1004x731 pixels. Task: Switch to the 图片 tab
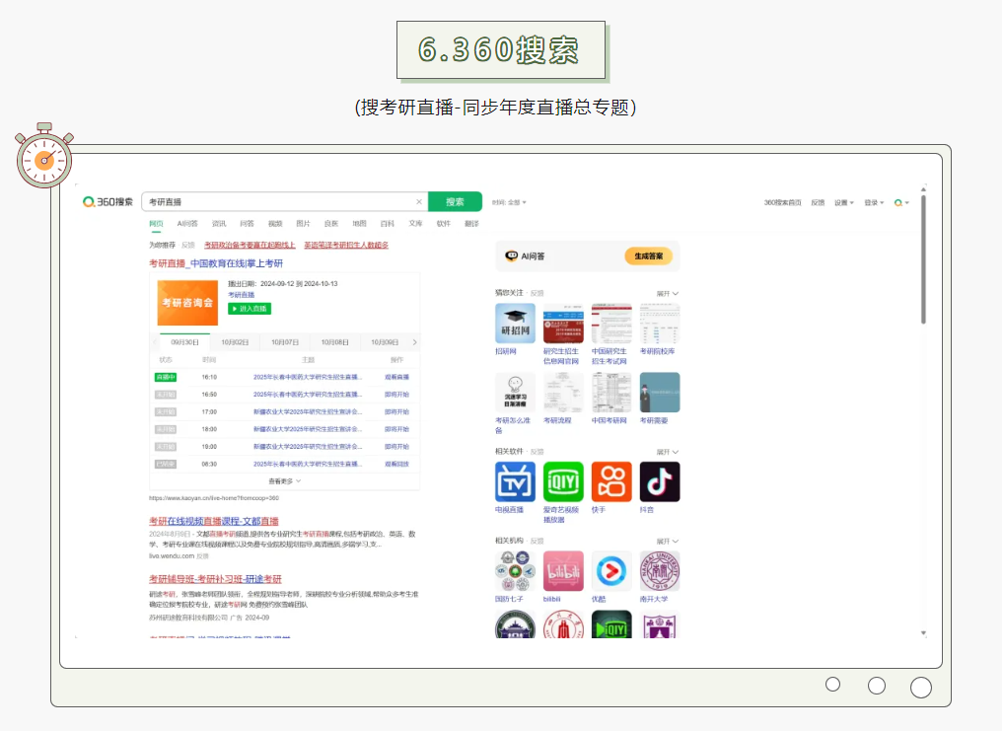tap(304, 224)
